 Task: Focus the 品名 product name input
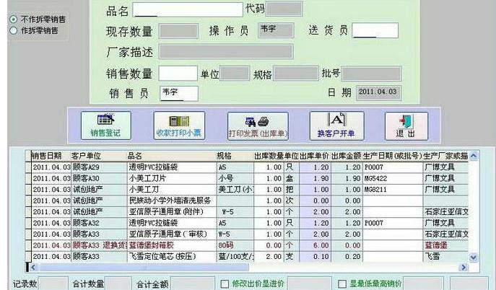(188, 10)
